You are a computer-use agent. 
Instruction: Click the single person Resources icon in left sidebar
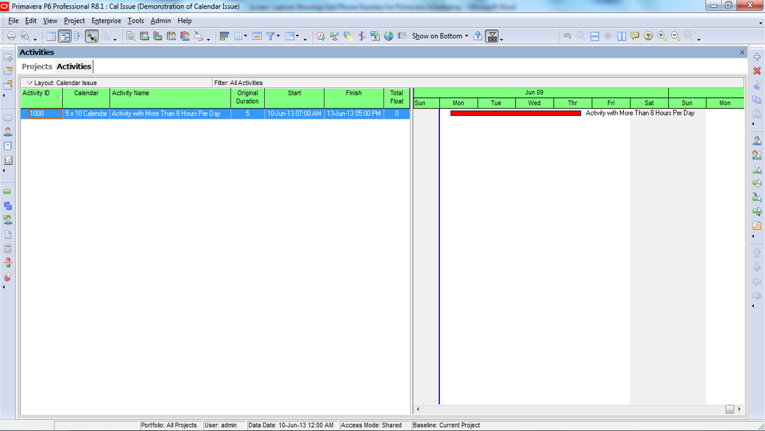coord(8,131)
